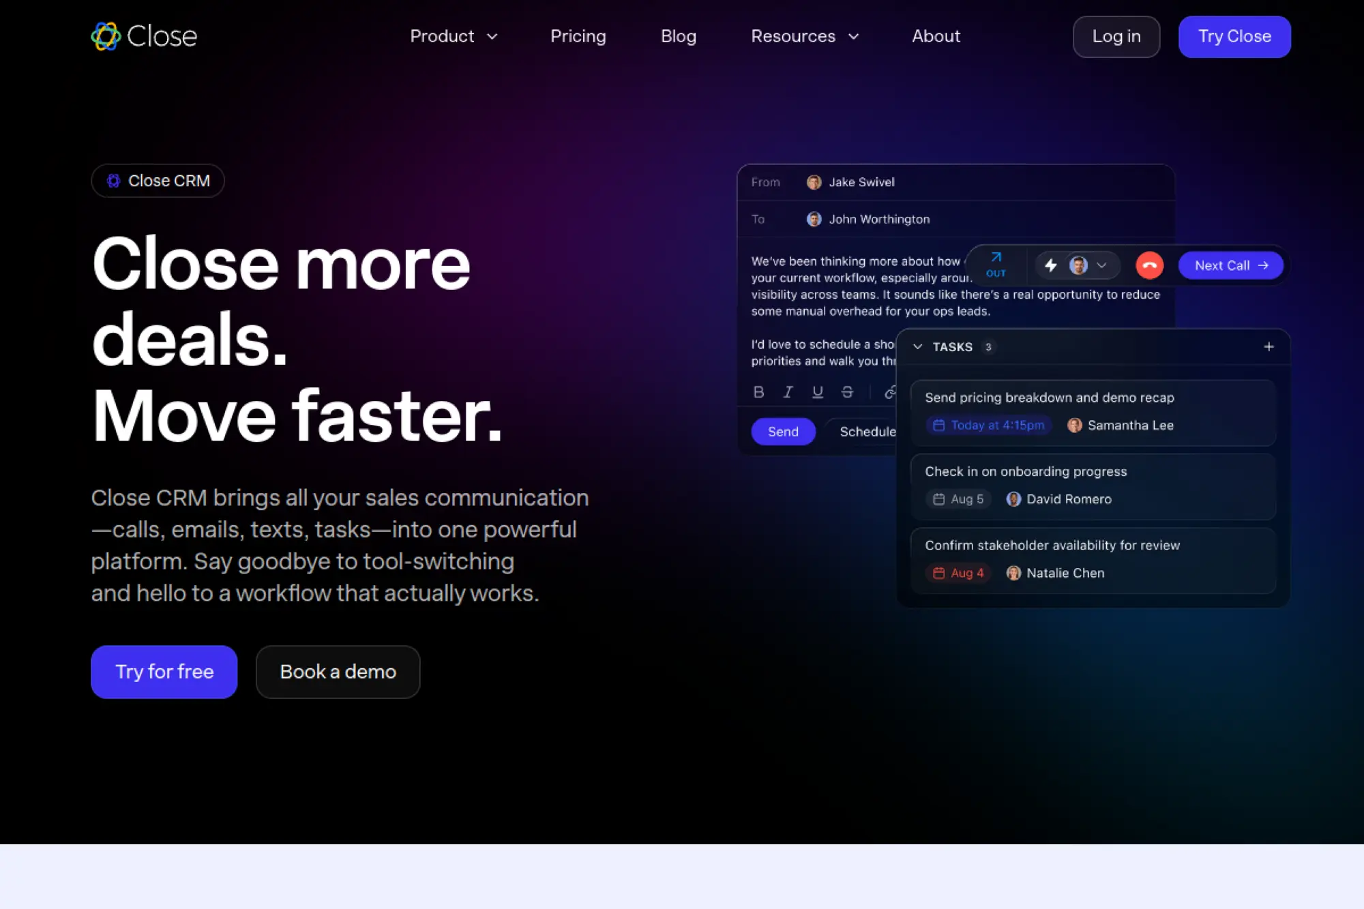This screenshot has width=1364, height=909.
Task: Open the Check in on onboarding task
Action: (x=1025, y=472)
